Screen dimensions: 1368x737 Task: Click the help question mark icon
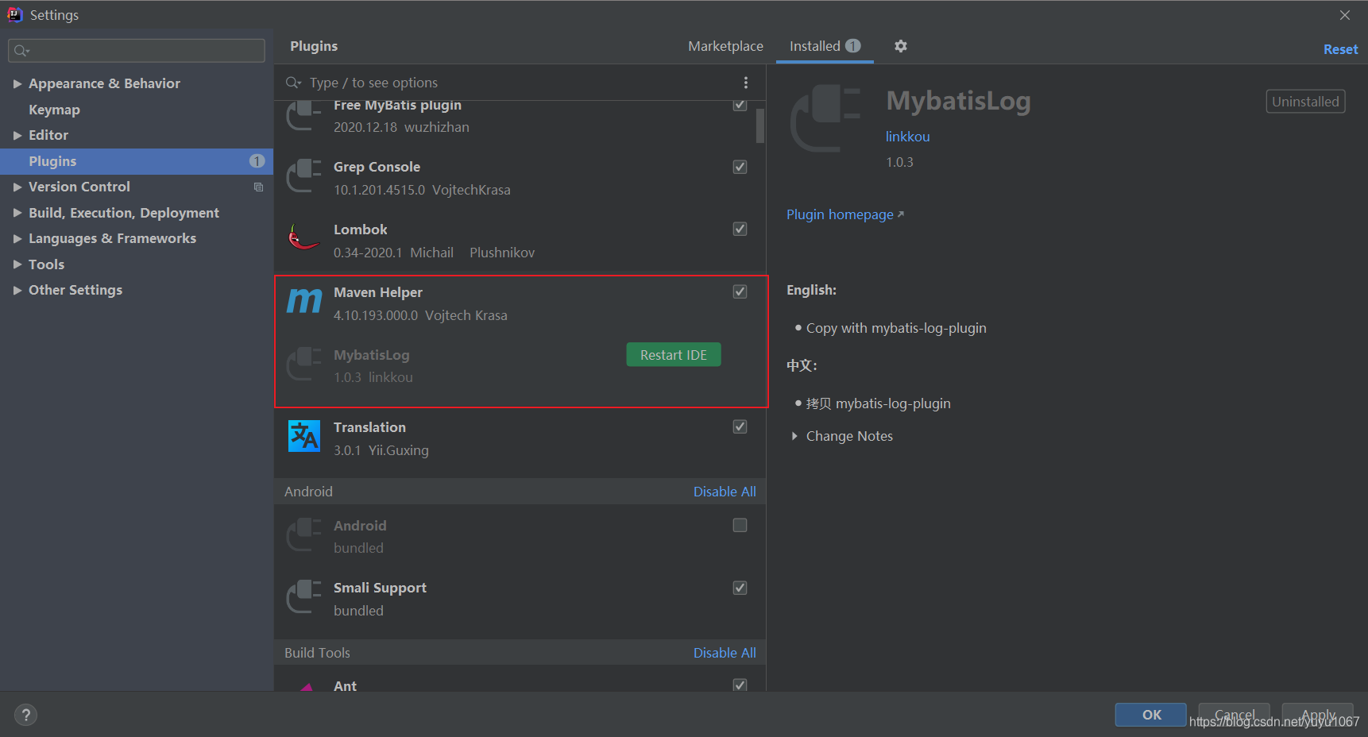pyautogui.click(x=25, y=714)
